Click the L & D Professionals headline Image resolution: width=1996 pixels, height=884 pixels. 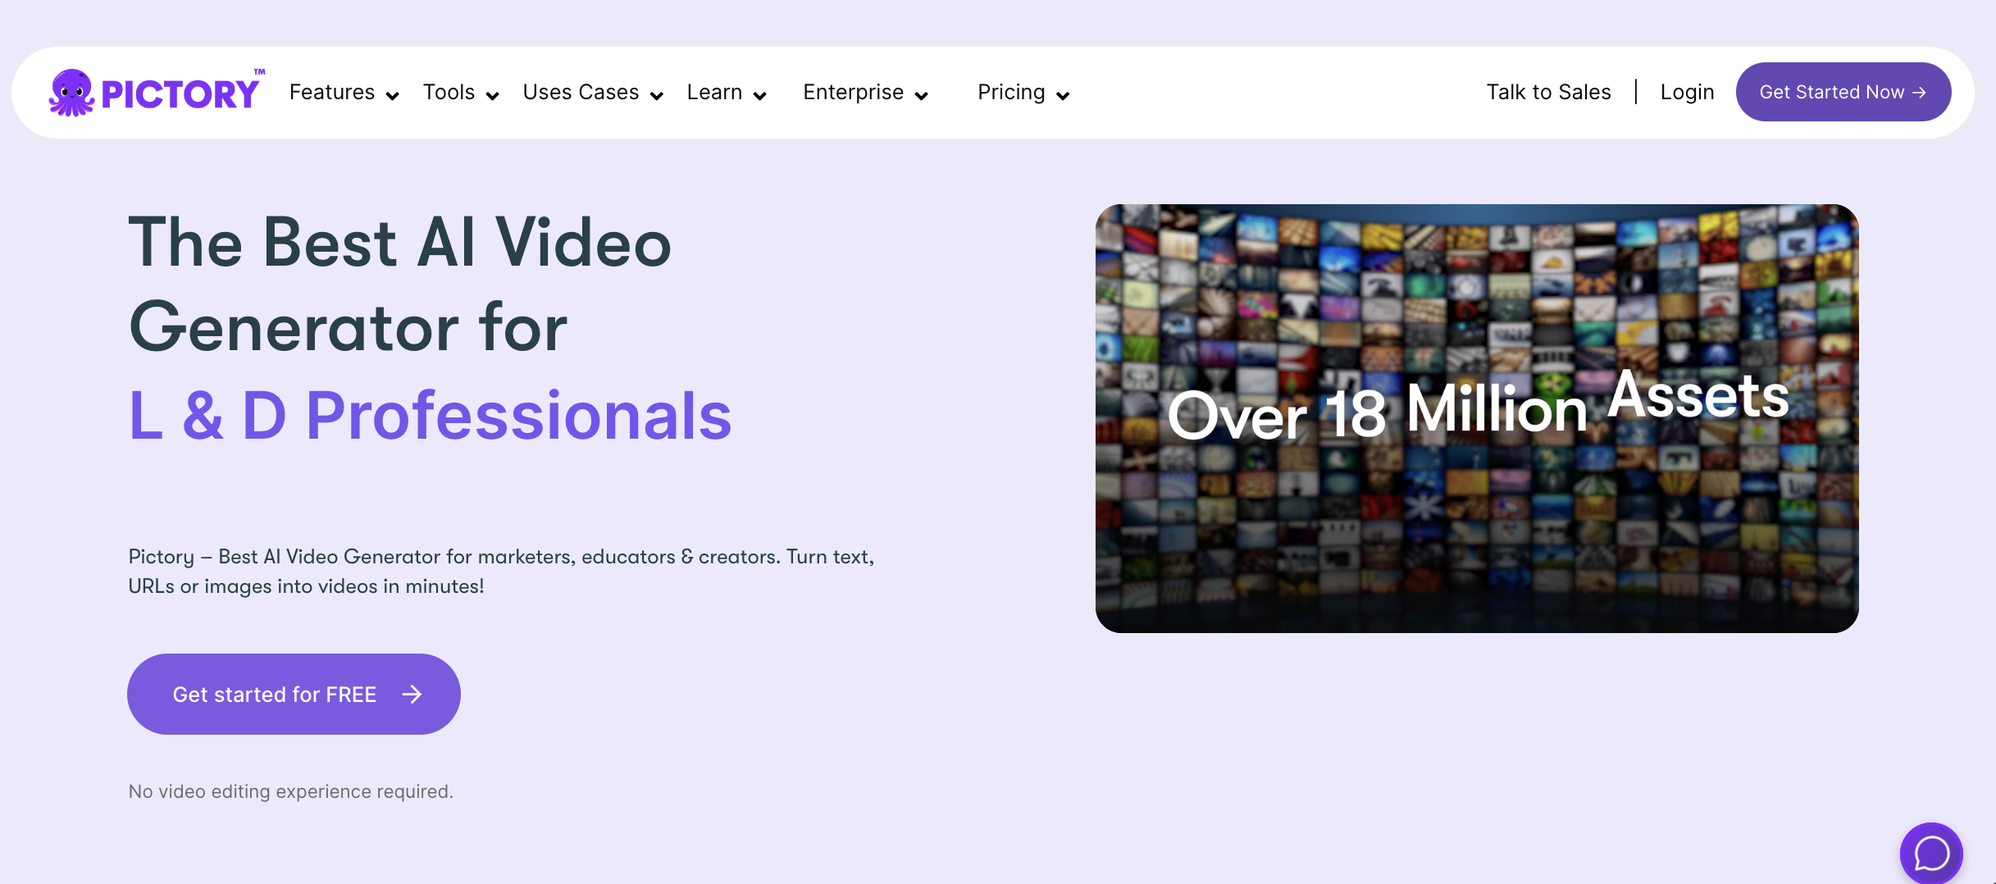[429, 418]
